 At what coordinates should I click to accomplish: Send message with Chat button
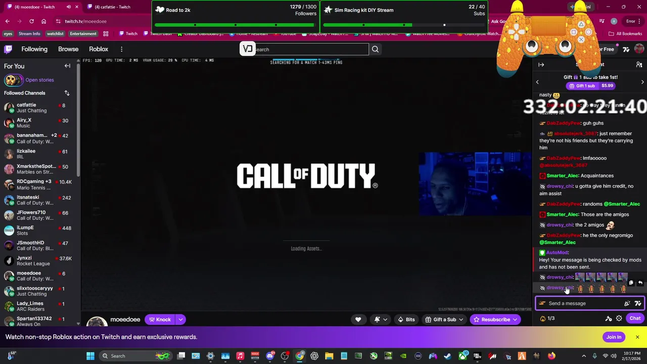pos(635,318)
